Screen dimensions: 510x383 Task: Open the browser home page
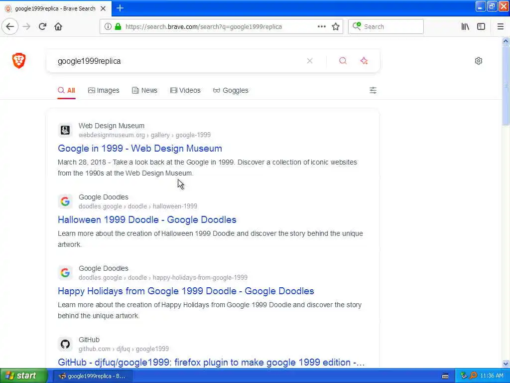pyautogui.click(x=58, y=27)
